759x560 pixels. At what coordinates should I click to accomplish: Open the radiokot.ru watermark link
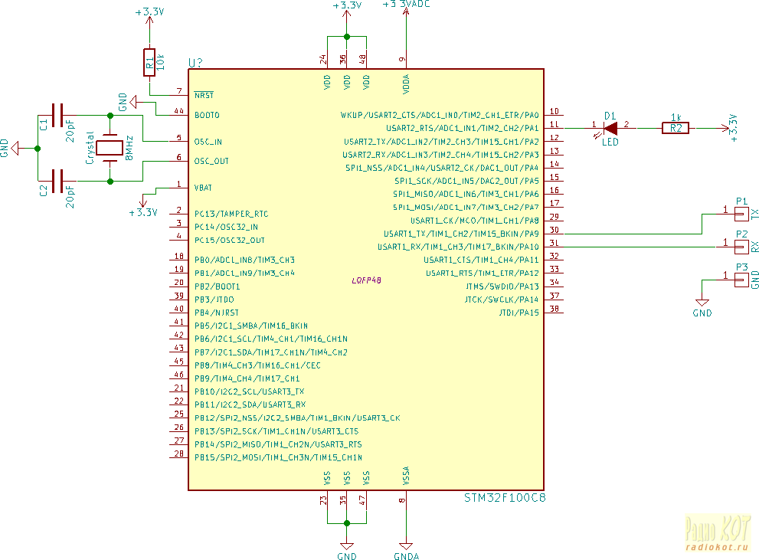point(716,545)
